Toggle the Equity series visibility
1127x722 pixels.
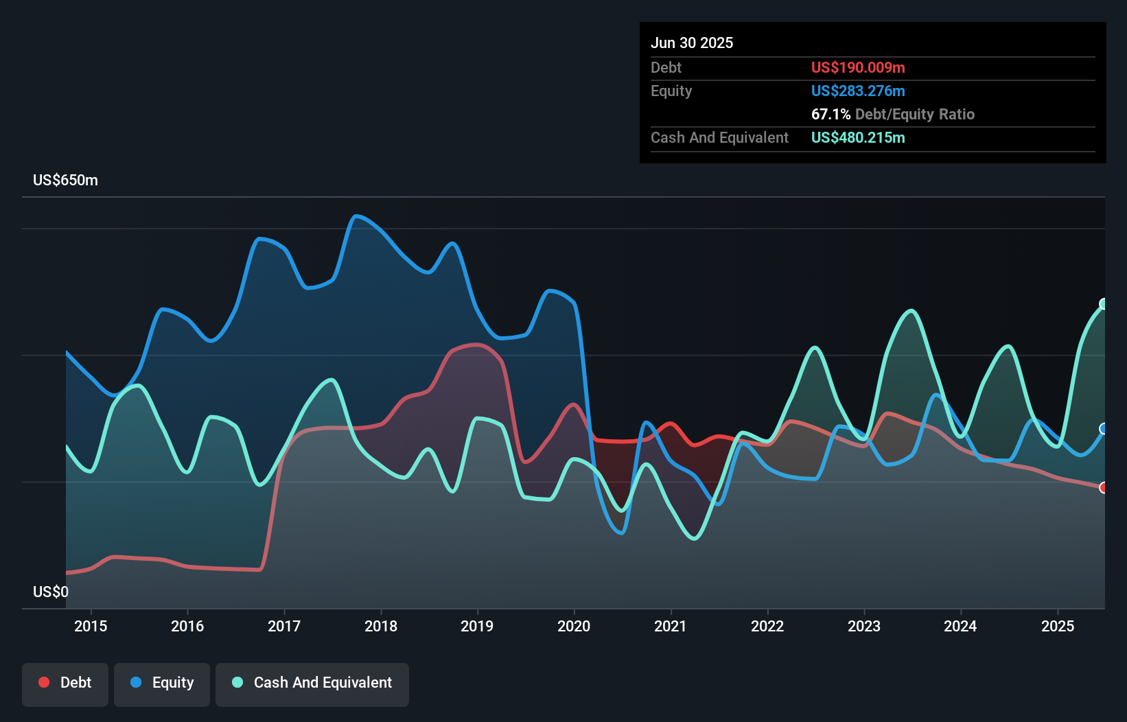coord(162,683)
